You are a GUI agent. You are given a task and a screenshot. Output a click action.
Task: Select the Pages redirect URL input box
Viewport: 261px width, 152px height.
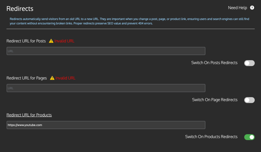[106, 88]
